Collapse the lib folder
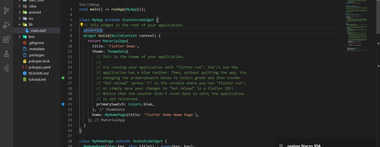The width and height of the screenshot is (380, 147). pos(19,24)
